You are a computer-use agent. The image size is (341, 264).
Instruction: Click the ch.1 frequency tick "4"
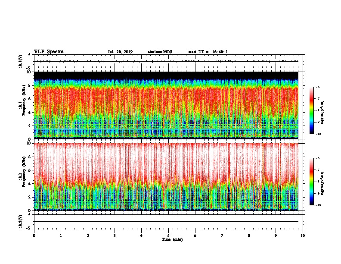pos(30,113)
